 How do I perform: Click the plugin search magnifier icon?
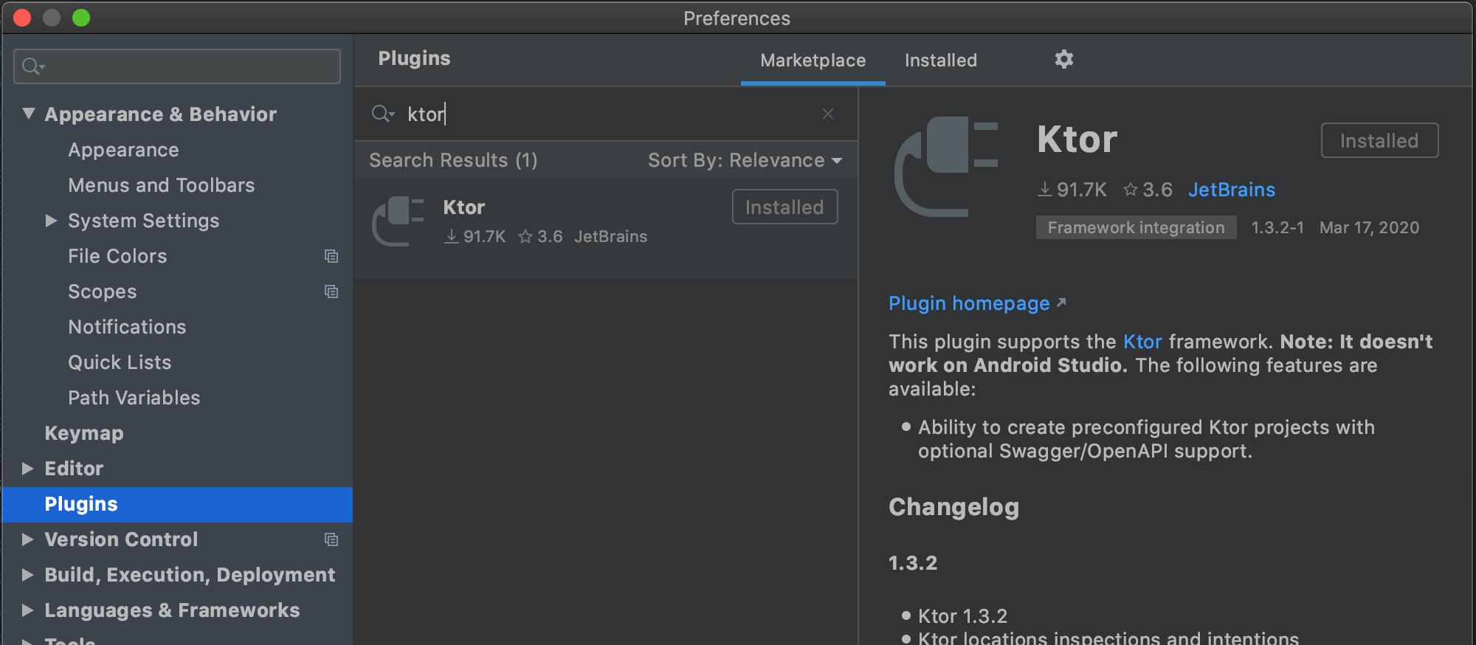pyautogui.click(x=383, y=114)
